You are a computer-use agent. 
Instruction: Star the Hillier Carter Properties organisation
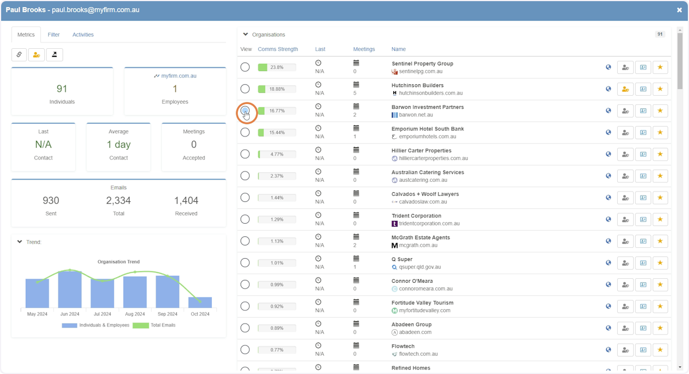tap(660, 154)
